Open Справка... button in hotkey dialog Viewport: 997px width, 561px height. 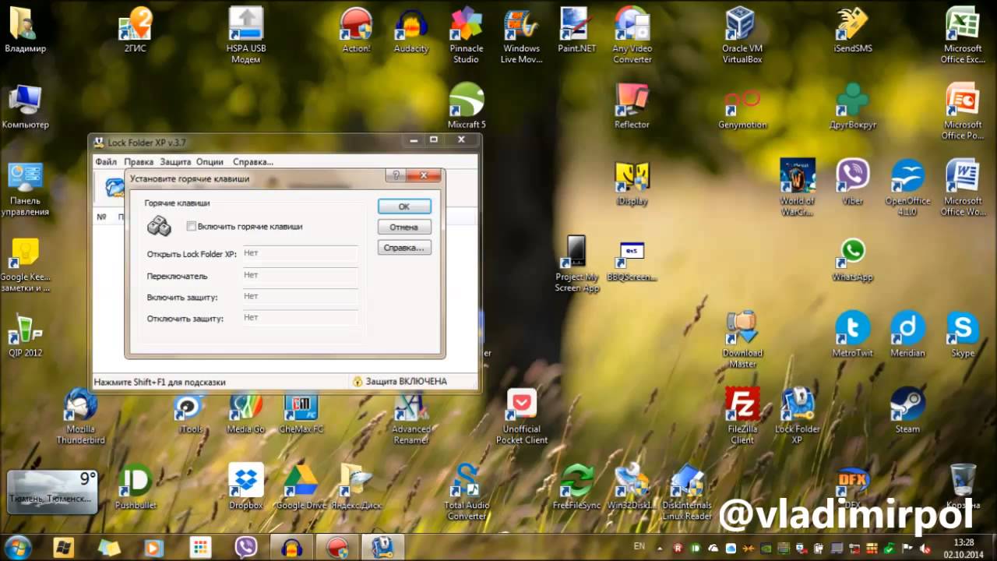pos(404,248)
